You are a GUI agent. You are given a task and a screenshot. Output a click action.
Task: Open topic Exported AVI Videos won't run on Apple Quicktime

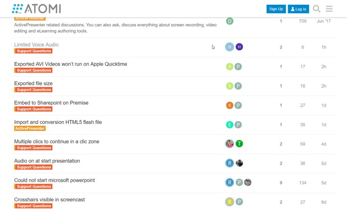70,64
